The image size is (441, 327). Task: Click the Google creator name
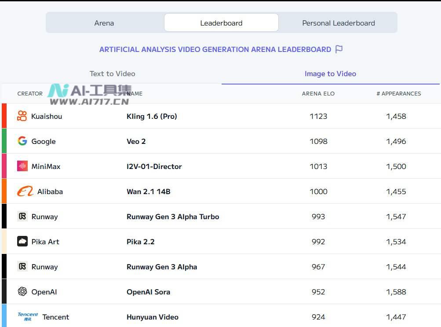coord(44,141)
